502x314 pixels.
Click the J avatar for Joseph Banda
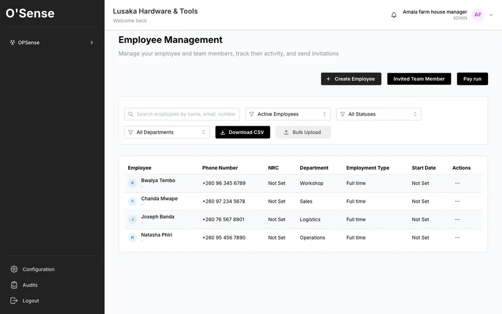point(132,220)
